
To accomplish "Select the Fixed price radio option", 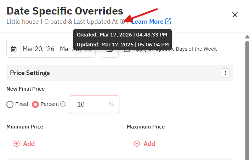I will (10, 104).
